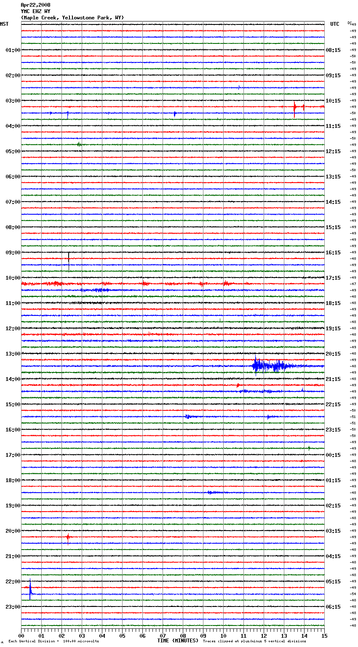358x647 pixels.
Task: Click the 22:00 MST hour label
Action: [x=13, y=582]
